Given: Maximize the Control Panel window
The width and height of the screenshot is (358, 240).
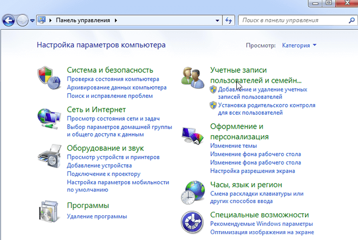Looking at the screenshot, I should click(x=329, y=3).
